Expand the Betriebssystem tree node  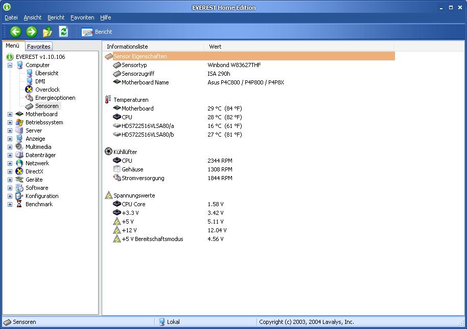[10, 123]
